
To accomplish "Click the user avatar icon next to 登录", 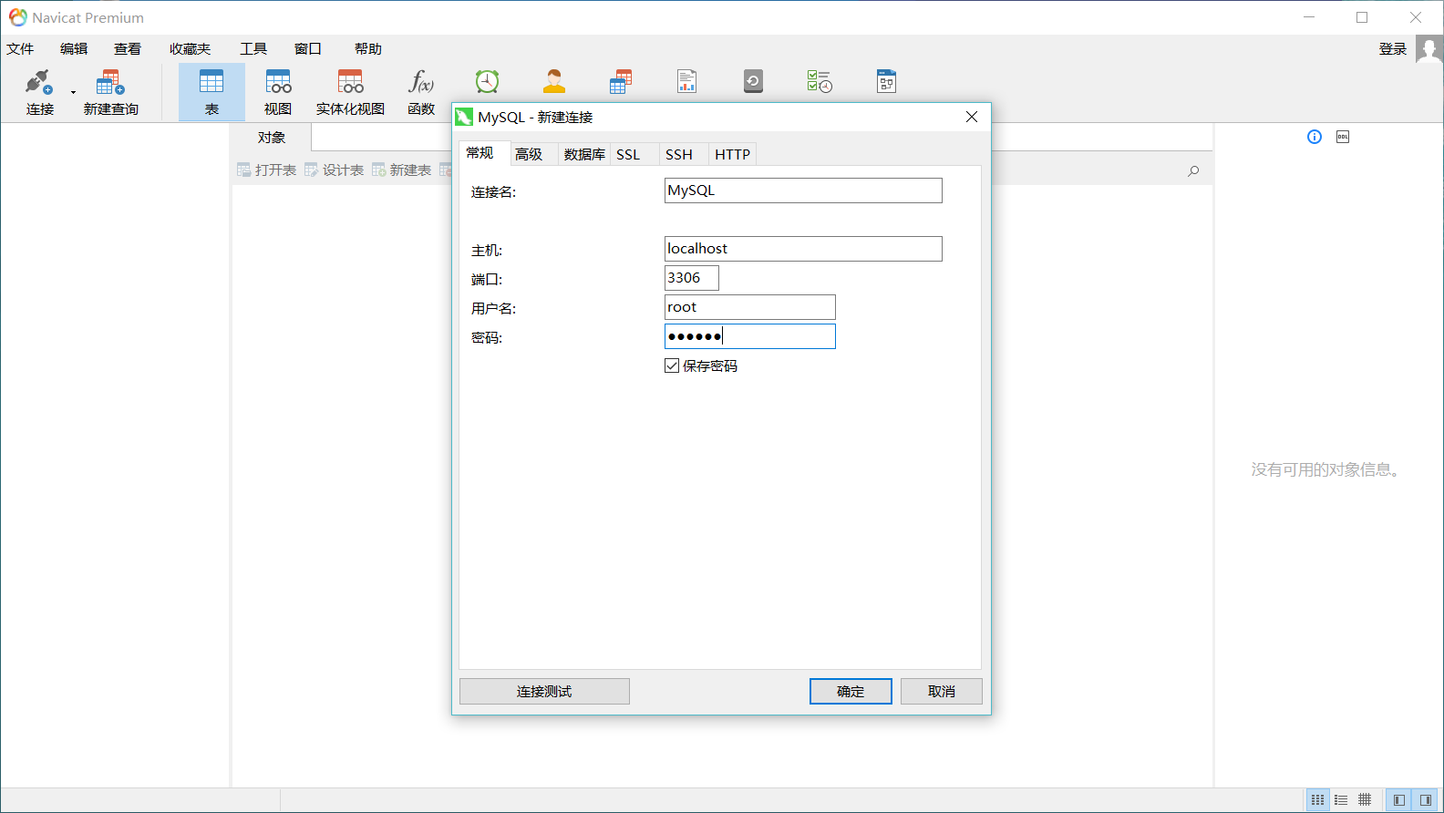I will [x=1429, y=49].
